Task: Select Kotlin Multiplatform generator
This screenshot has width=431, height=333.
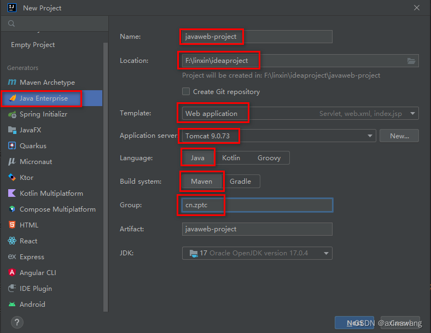Action: (x=51, y=194)
